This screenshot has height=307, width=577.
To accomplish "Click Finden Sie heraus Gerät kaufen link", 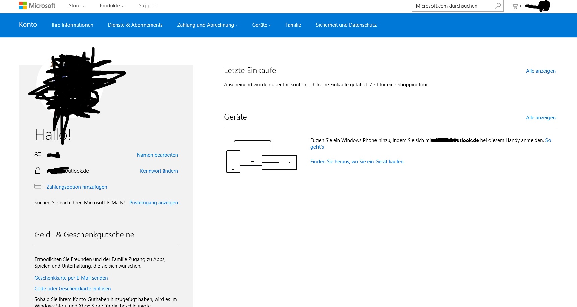I will point(357,162).
